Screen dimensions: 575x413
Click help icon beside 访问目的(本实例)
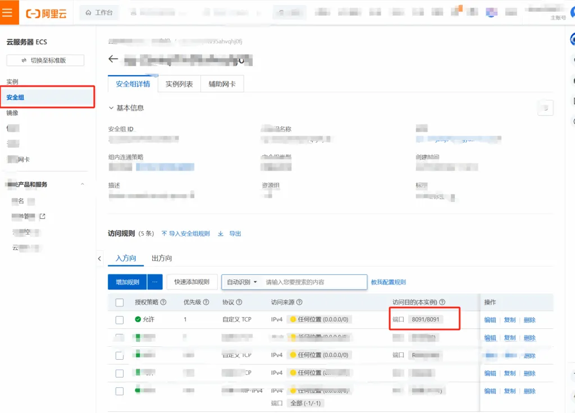[442, 302]
